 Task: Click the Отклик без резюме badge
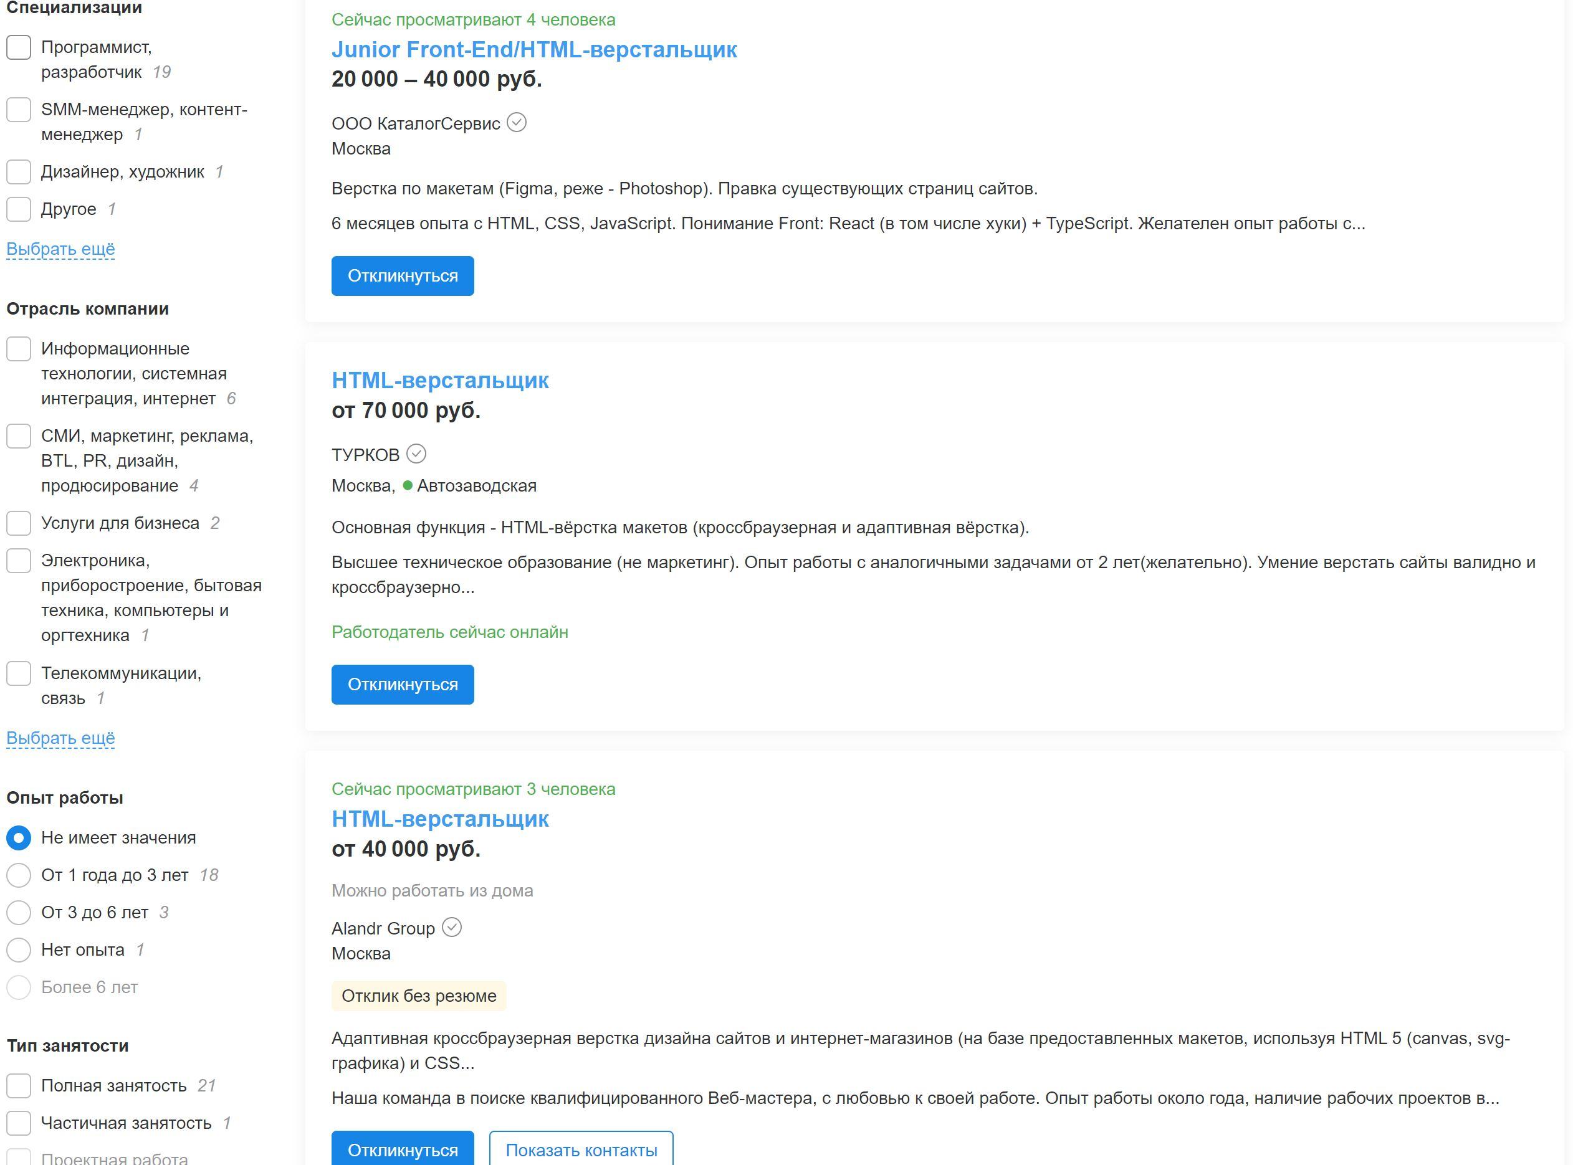tap(419, 996)
